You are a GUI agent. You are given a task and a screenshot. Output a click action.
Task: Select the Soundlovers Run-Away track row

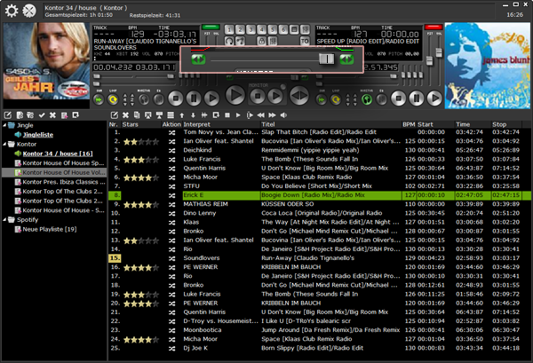pyautogui.click(x=320, y=258)
